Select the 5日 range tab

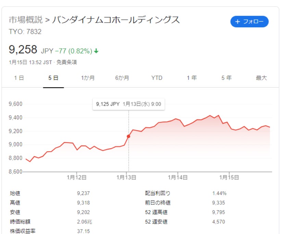pos(53,78)
